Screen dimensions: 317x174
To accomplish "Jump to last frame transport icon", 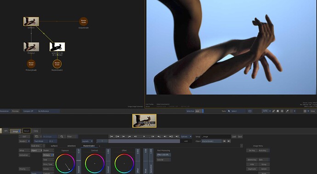I will (177, 137).
